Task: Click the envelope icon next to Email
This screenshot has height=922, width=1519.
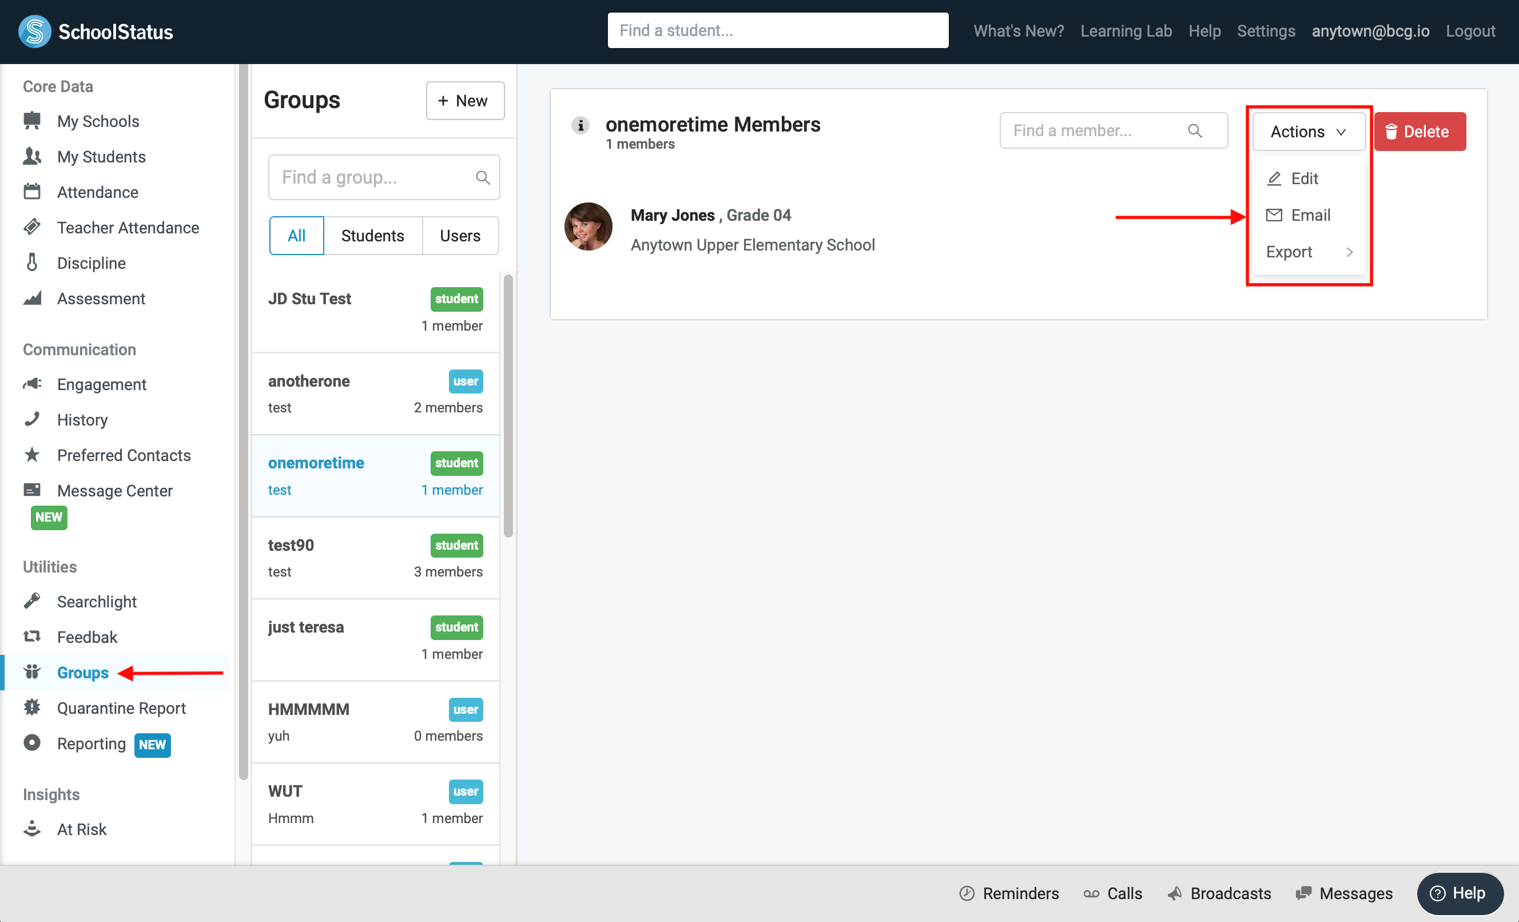Action: pyautogui.click(x=1274, y=214)
